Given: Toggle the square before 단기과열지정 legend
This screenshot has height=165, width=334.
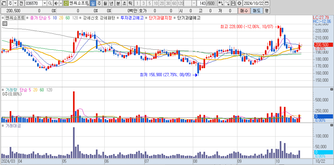Looking at the screenshot, I should pos(146,18).
